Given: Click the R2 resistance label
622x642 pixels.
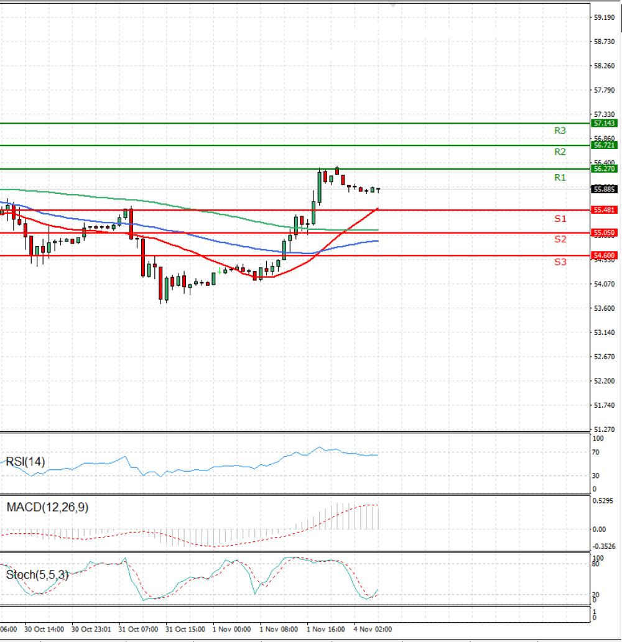Looking at the screenshot, I should coord(560,152).
